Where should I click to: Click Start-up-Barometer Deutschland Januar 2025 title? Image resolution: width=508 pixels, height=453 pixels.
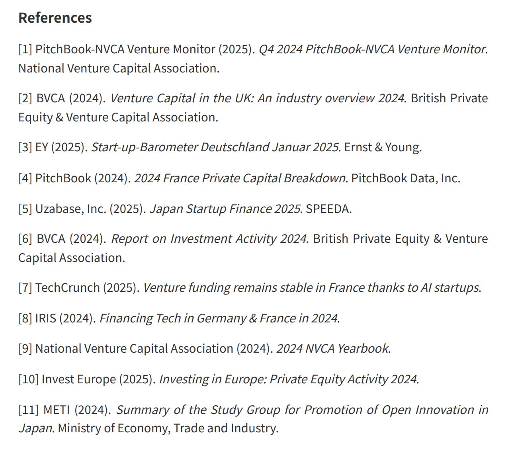tap(215, 147)
